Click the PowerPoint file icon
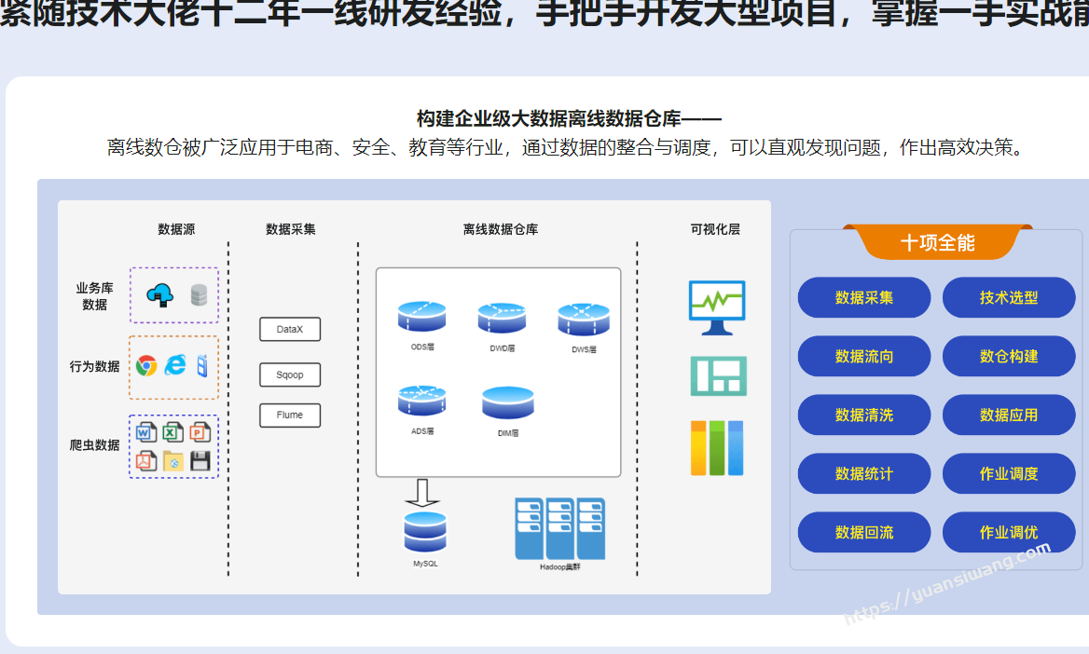 (x=200, y=432)
